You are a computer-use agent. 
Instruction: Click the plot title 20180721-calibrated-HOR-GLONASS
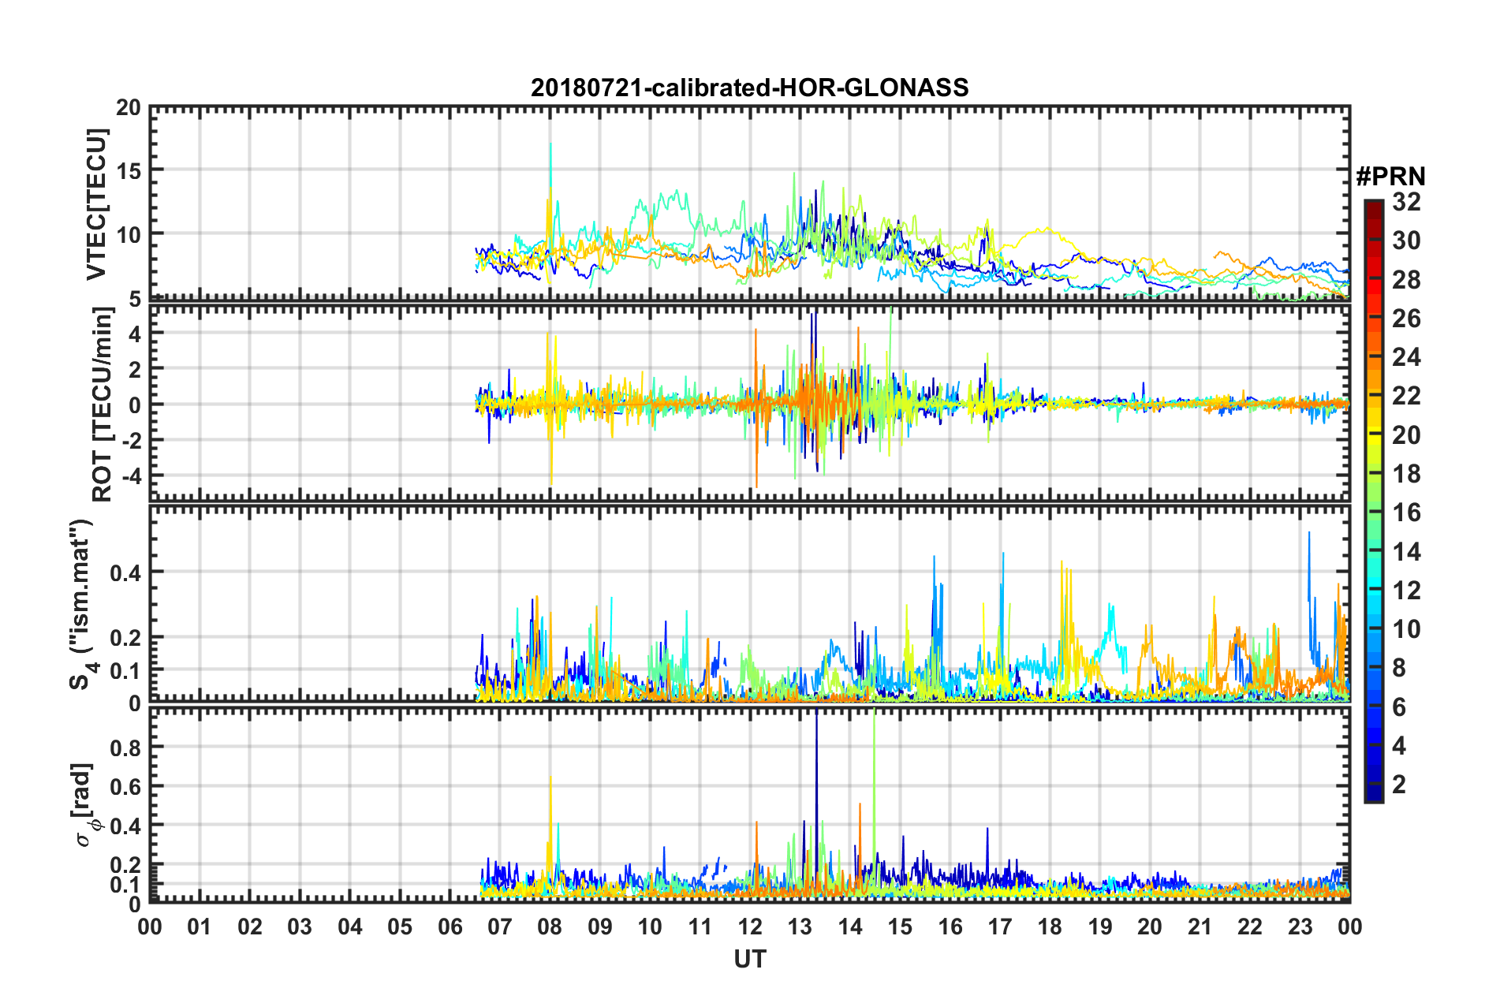(x=749, y=88)
